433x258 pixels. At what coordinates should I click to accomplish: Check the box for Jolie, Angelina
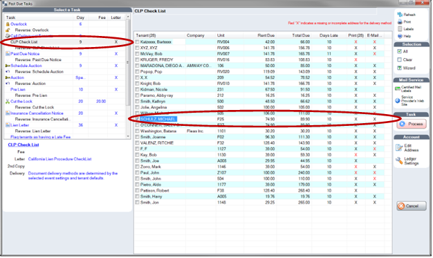pyautogui.click(x=137, y=107)
